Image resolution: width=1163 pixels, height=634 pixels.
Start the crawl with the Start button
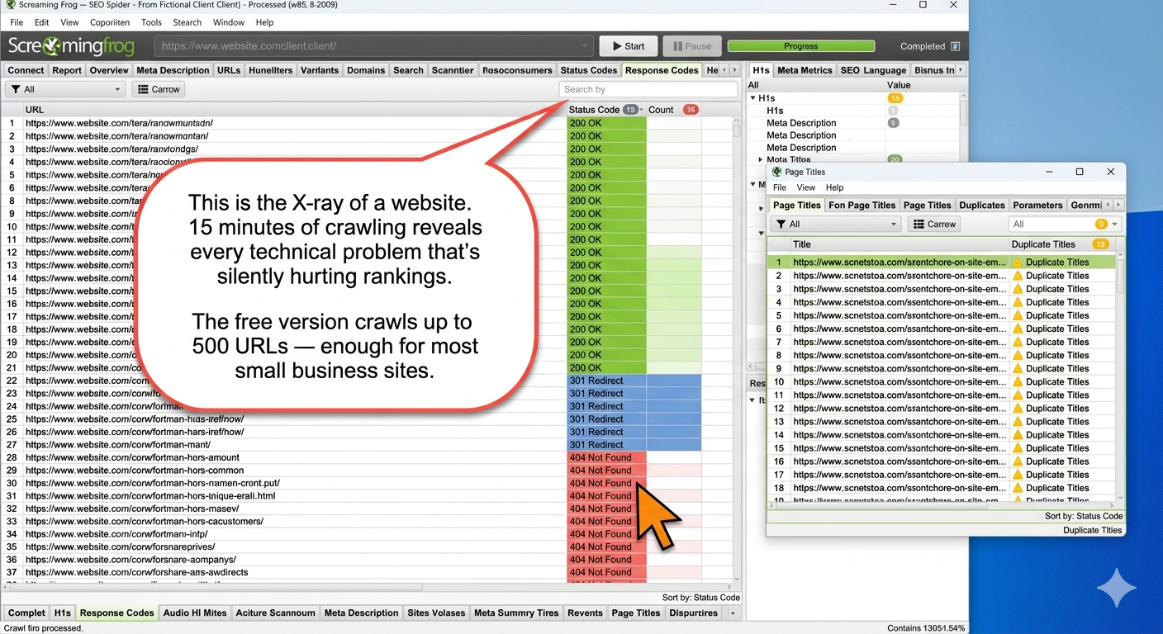[x=629, y=46]
